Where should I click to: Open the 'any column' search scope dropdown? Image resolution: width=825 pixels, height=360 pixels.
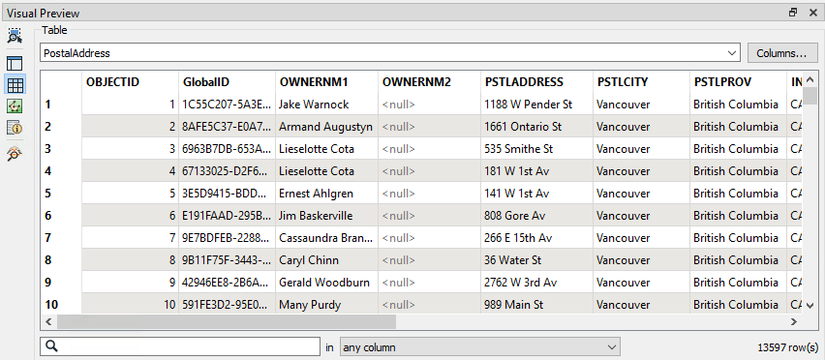(480, 347)
